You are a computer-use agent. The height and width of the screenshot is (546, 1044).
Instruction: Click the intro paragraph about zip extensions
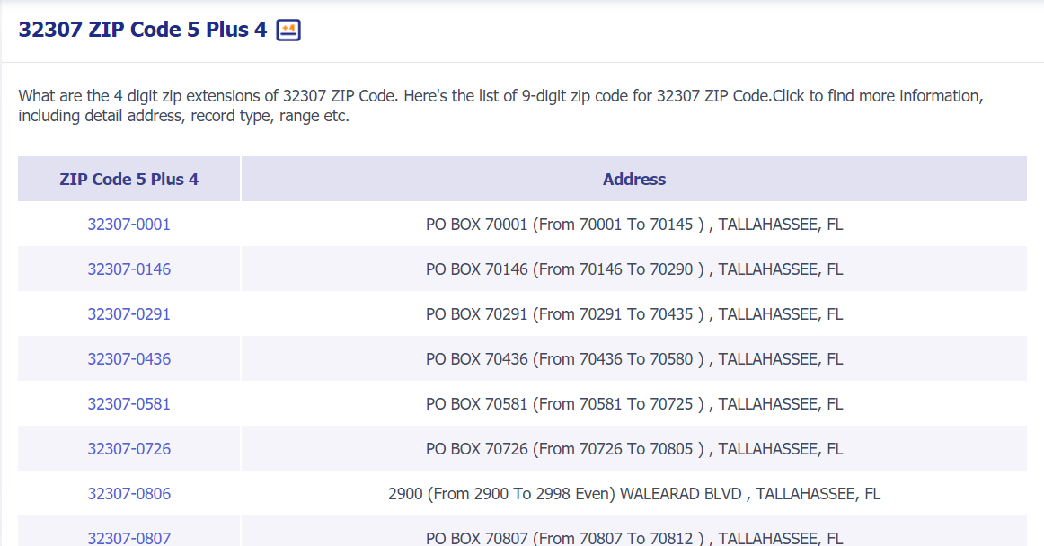coord(500,106)
